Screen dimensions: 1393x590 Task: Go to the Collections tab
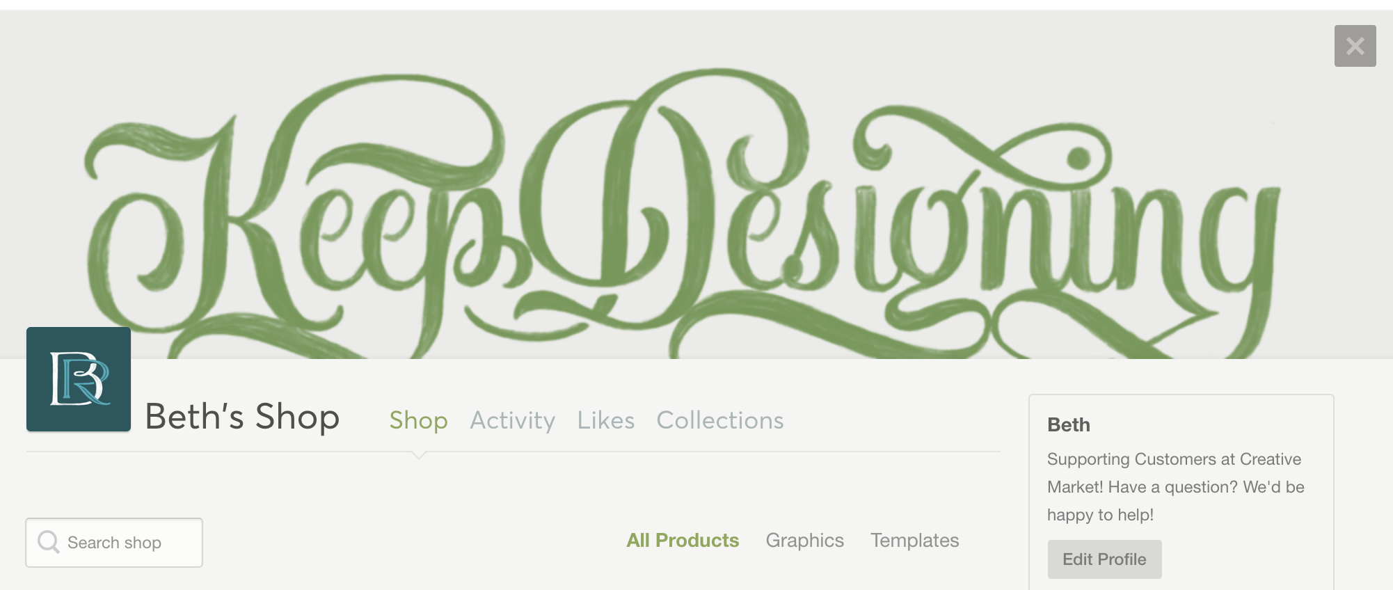[720, 420]
